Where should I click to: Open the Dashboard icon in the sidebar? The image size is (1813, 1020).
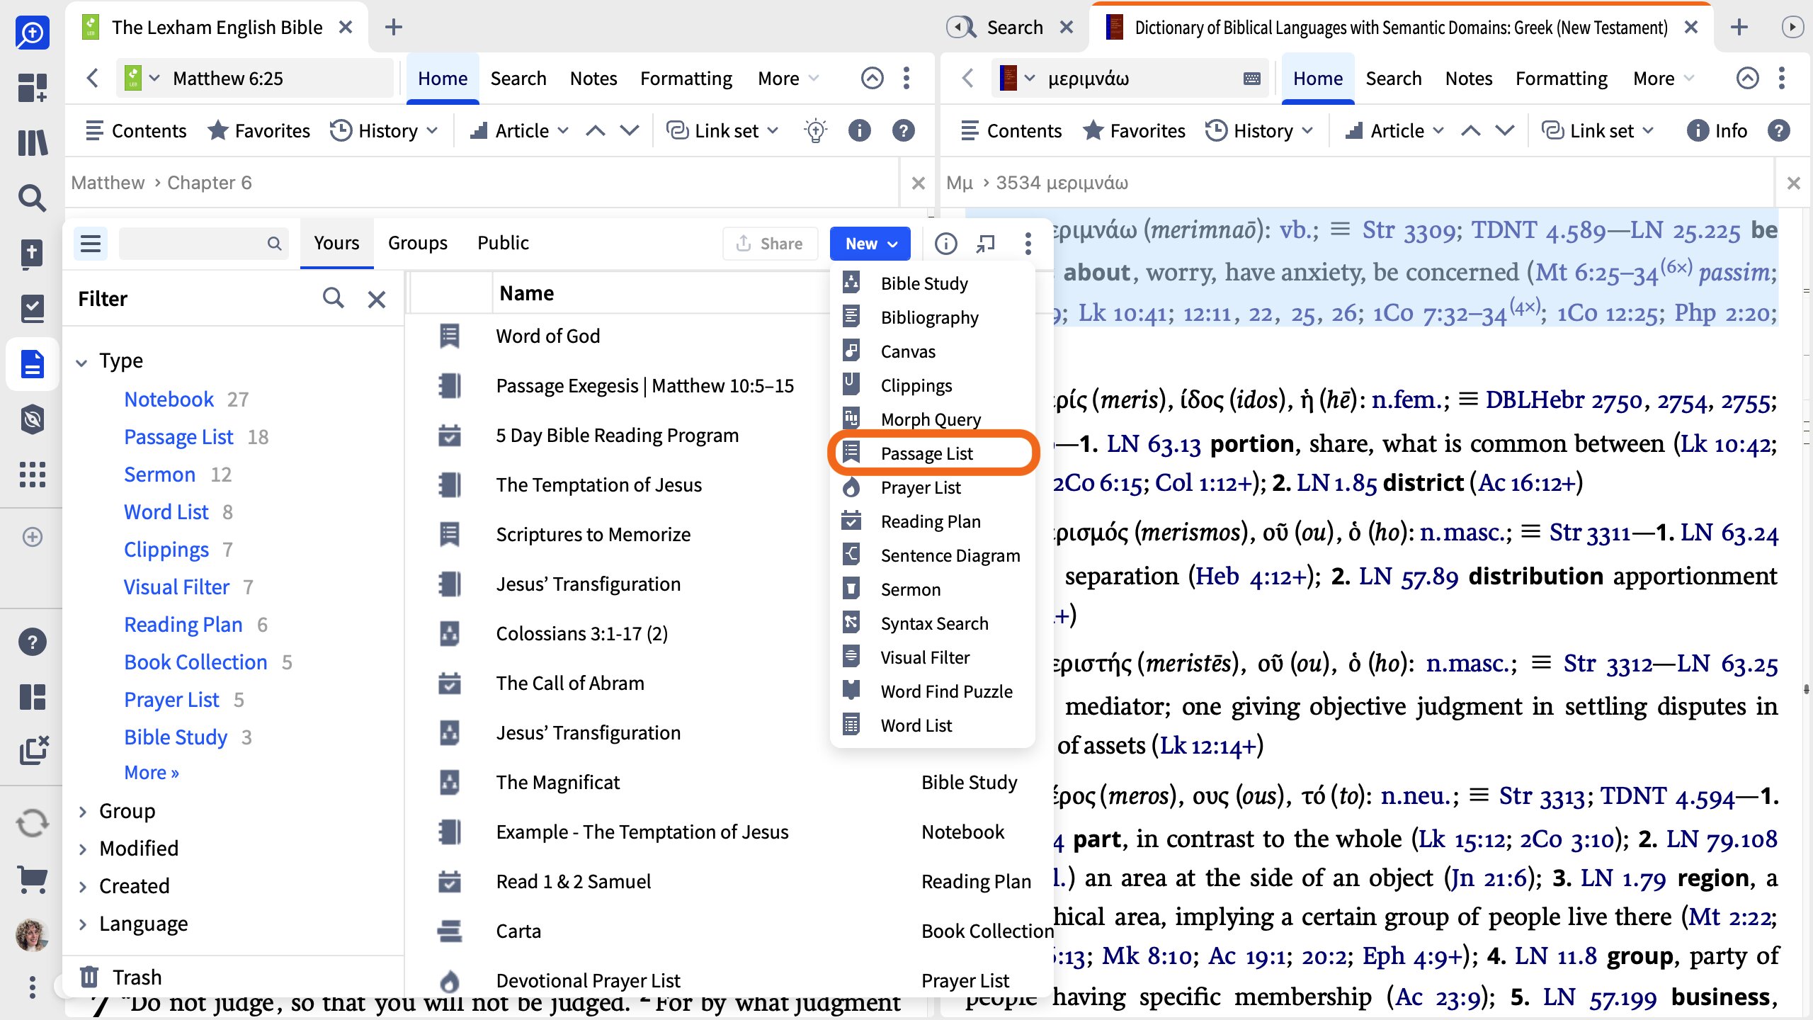tap(32, 88)
